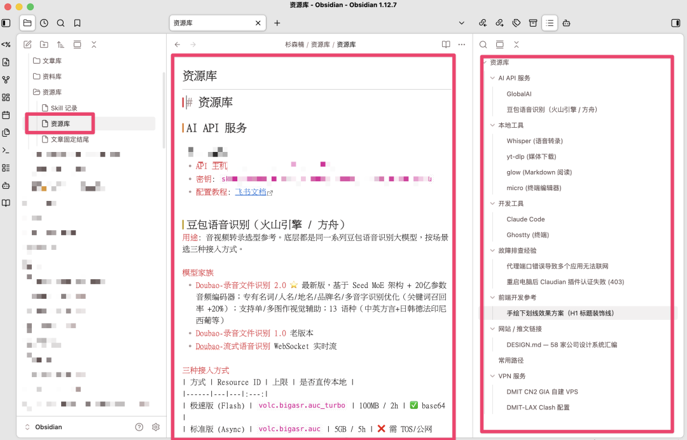Jump to 常用路径 in the outline

point(511,361)
